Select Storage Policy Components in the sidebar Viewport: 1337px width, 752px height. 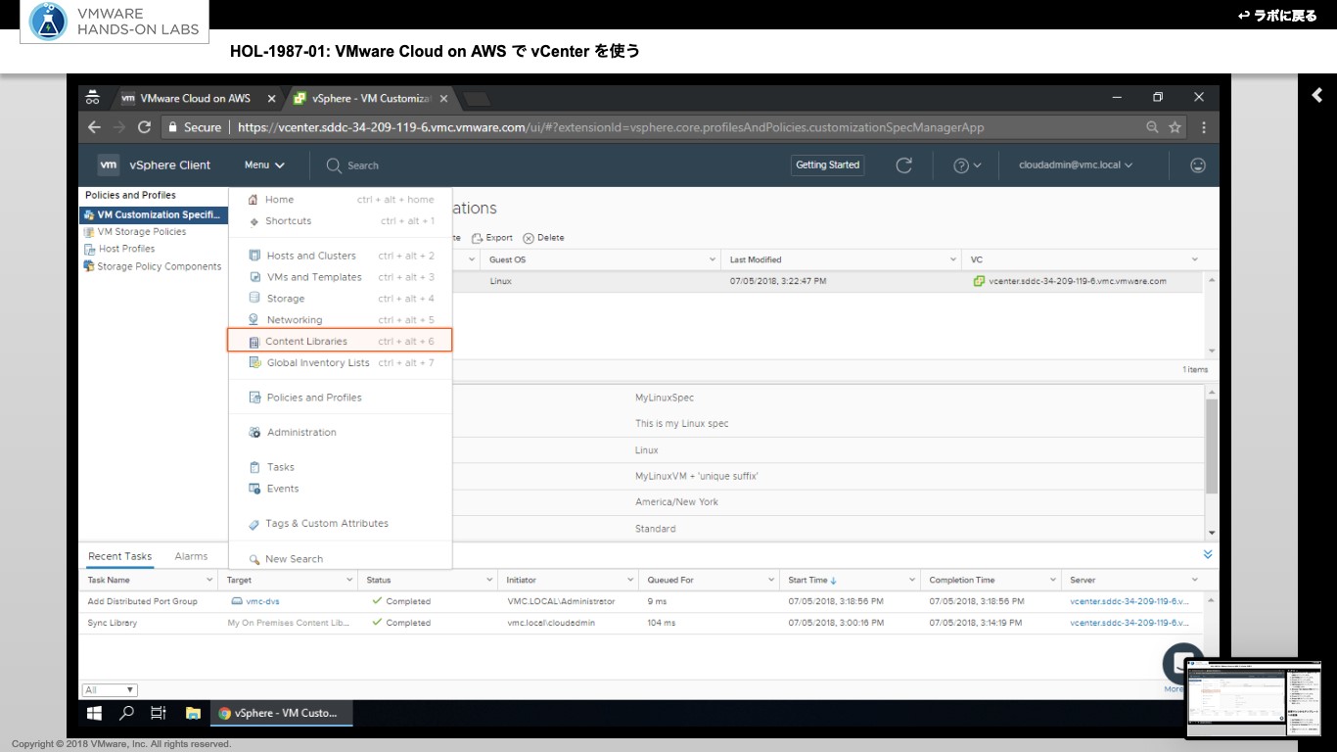click(159, 266)
